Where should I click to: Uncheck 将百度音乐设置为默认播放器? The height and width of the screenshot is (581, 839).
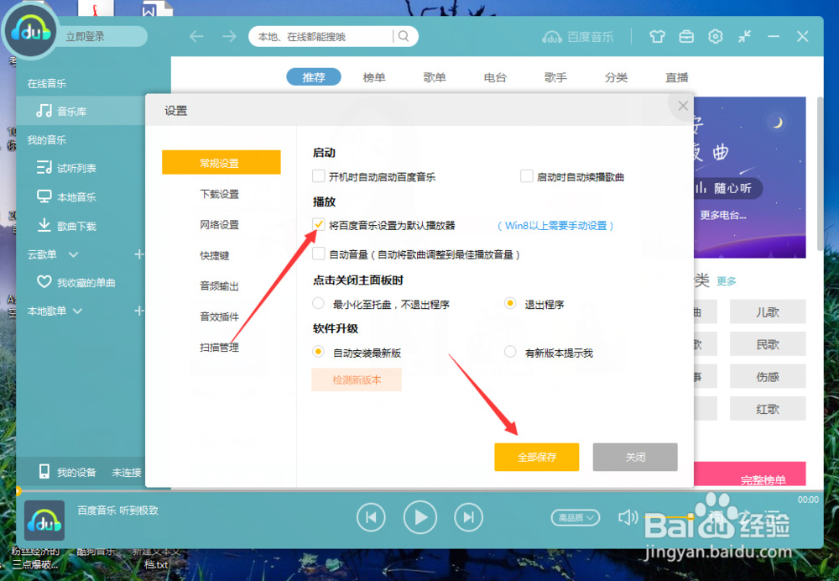tap(318, 224)
